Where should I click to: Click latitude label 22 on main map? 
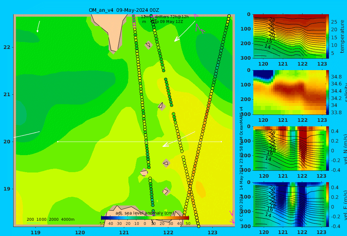(x=7, y=48)
